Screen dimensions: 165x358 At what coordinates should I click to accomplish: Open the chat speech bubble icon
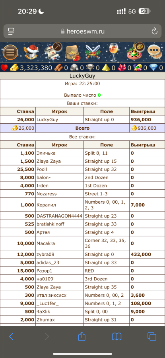[x=155, y=52]
